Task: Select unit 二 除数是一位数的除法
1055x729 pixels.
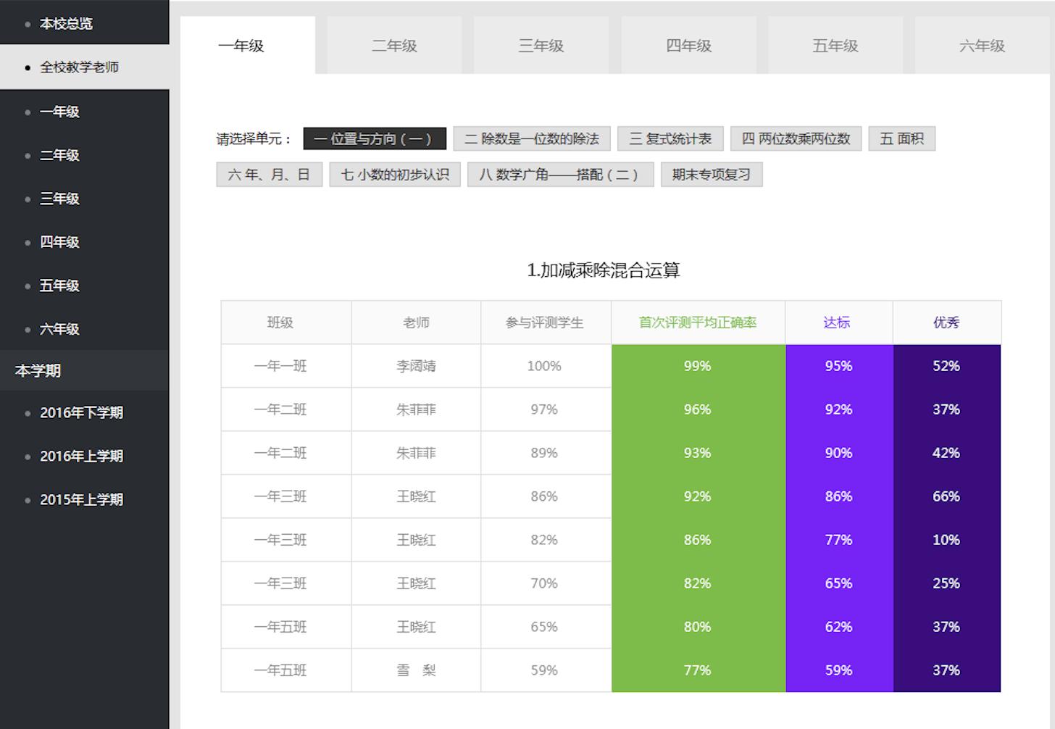Action: tap(531, 138)
